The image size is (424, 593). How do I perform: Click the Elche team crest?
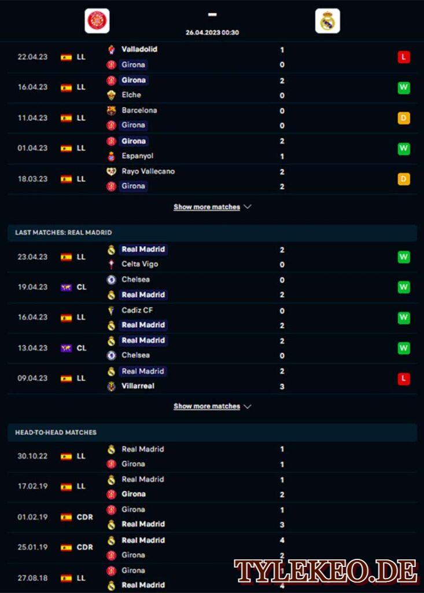(x=111, y=96)
